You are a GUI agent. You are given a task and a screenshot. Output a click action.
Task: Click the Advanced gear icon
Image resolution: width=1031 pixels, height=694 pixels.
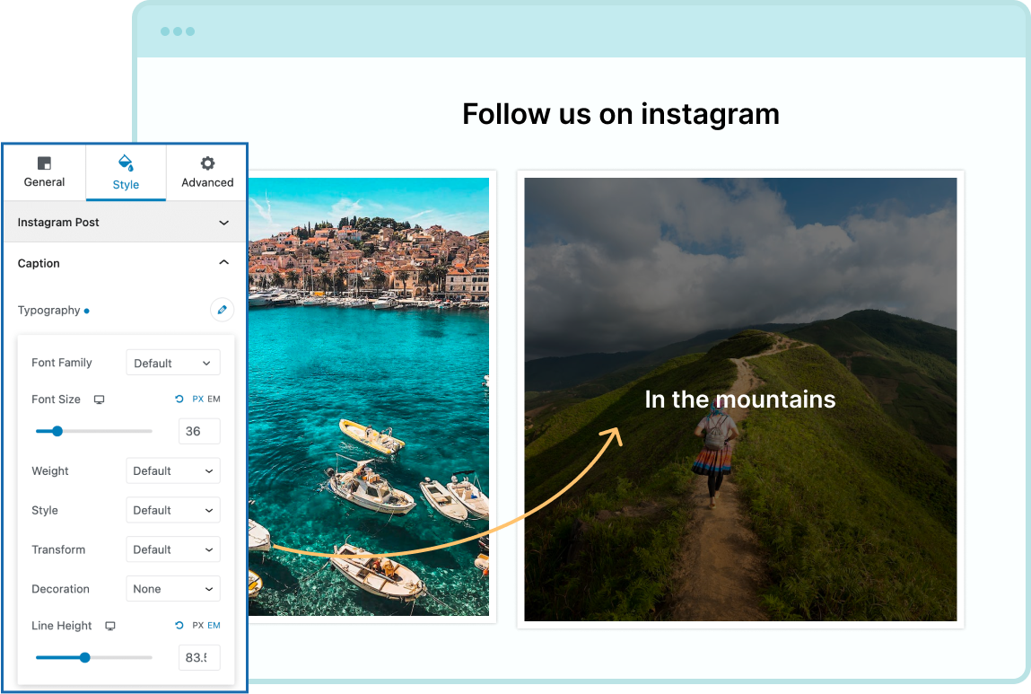click(x=206, y=163)
